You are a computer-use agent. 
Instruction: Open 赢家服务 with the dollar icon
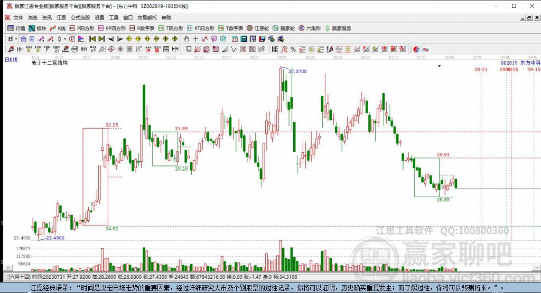tap(338, 28)
